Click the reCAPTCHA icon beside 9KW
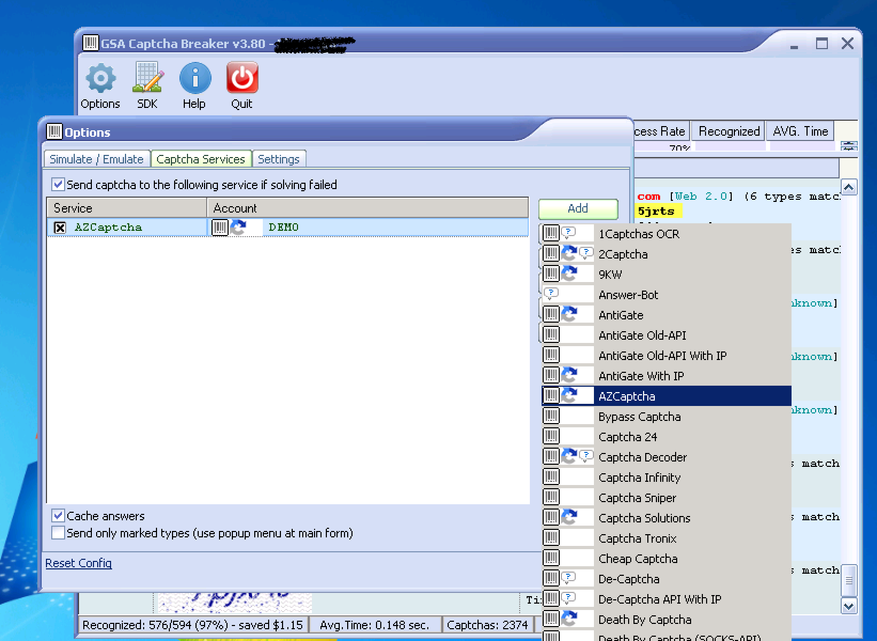 pos(569,273)
